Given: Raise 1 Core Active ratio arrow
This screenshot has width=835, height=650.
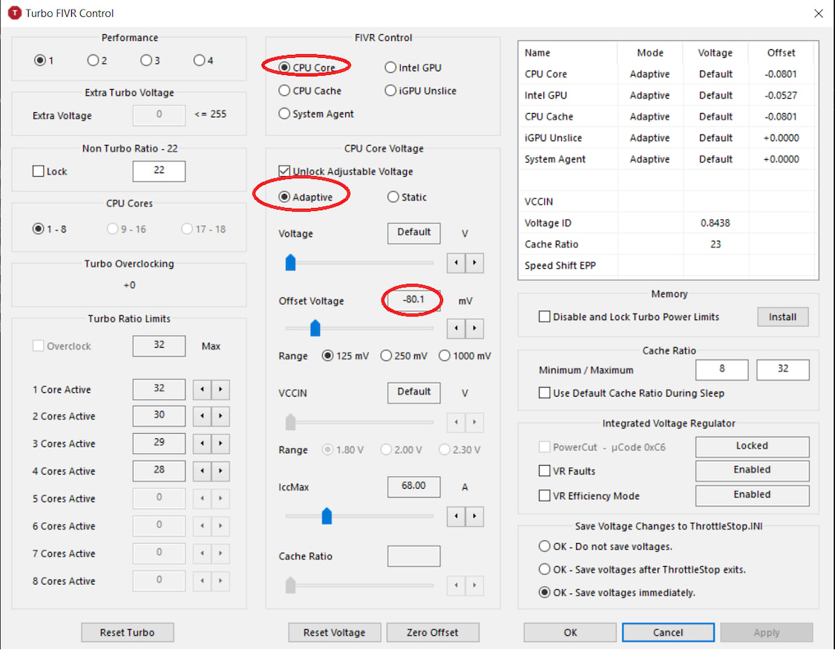Looking at the screenshot, I should pos(220,389).
